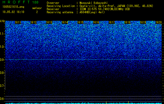Click the 0.6 kHz axis label
Viewport: 164px width, 104px height.
click(x=2, y=99)
